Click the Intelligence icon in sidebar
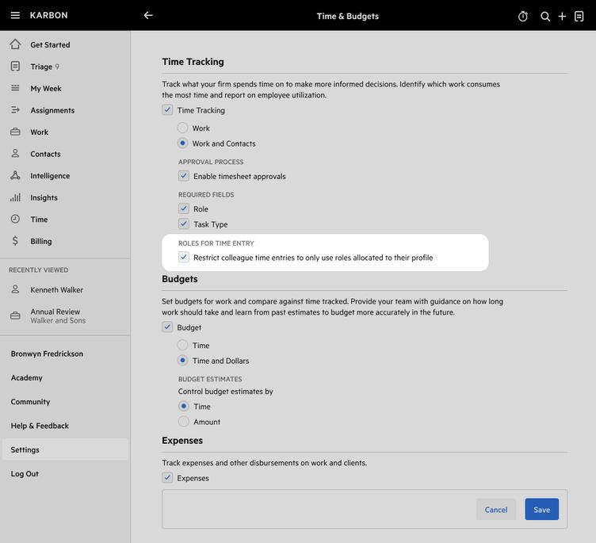Image resolution: width=596 pixels, height=543 pixels. tap(15, 176)
